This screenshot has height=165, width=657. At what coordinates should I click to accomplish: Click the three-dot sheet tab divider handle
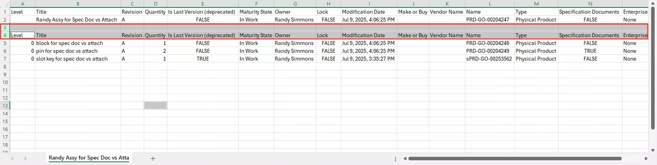pos(395,159)
